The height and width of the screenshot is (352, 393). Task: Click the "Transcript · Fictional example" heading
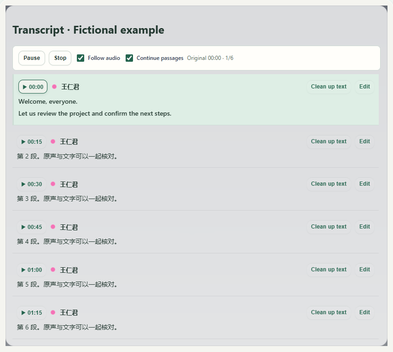88,30
